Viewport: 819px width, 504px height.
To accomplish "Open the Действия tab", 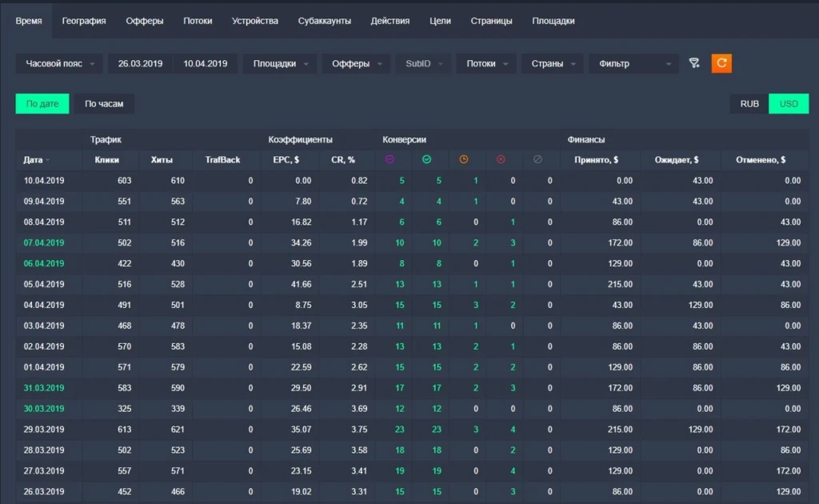I will coord(390,21).
